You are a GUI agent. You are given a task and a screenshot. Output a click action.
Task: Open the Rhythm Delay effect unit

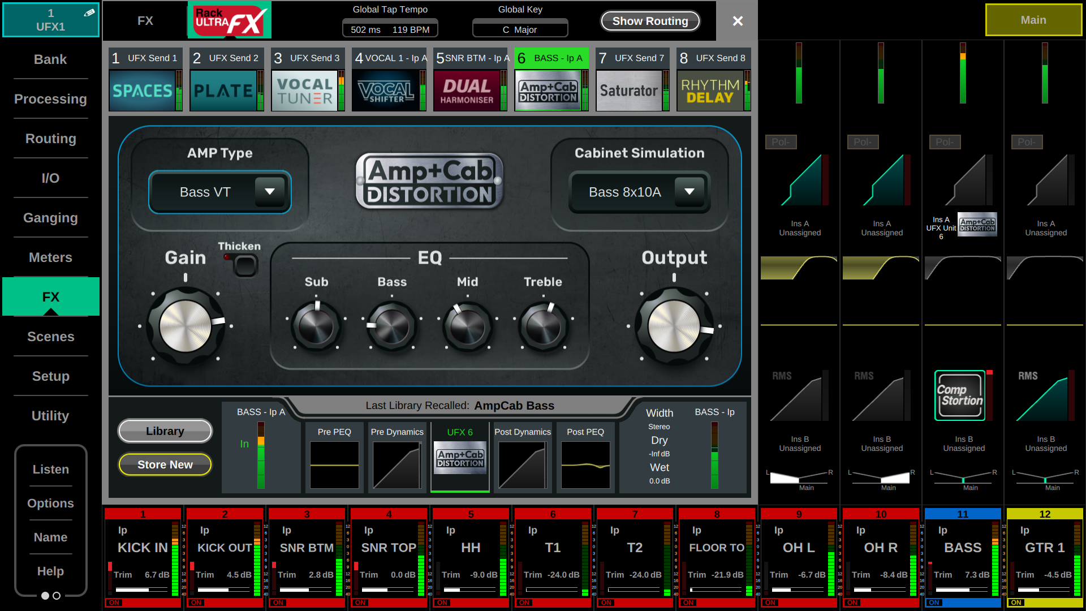point(710,91)
